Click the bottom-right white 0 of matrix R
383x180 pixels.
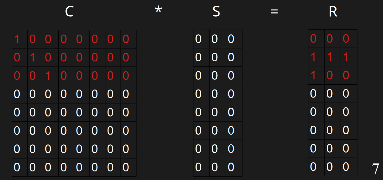coord(346,167)
